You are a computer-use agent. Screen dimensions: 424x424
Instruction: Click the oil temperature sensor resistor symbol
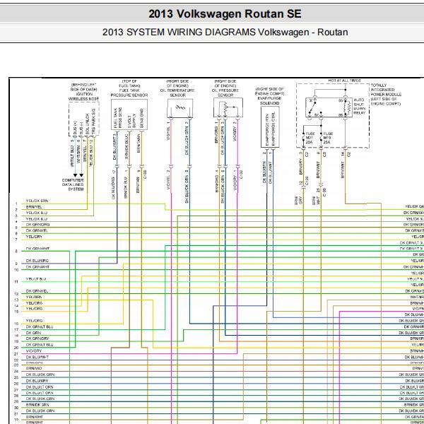tap(180, 107)
